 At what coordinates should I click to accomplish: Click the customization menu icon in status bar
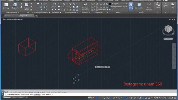pyautogui.click(x=175, y=98)
